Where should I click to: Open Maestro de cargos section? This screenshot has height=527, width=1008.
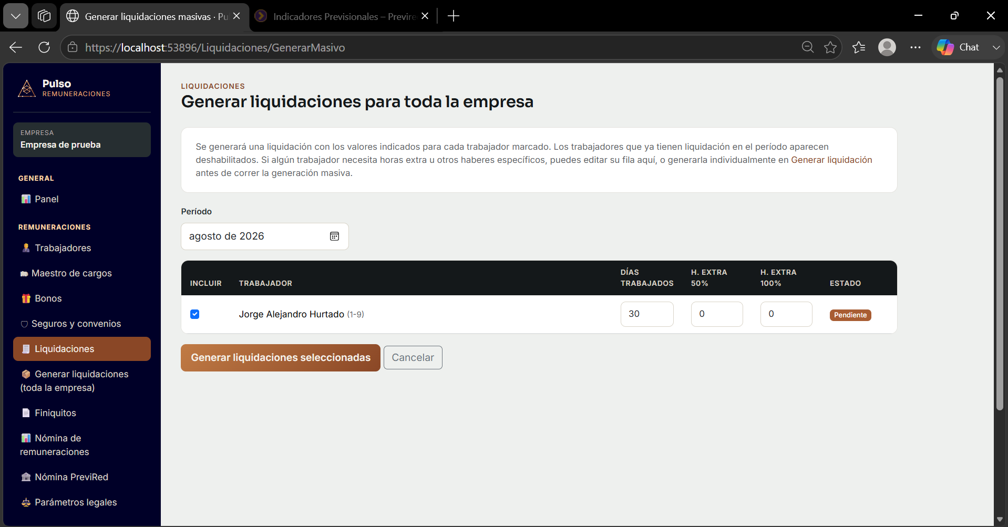[82, 273]
